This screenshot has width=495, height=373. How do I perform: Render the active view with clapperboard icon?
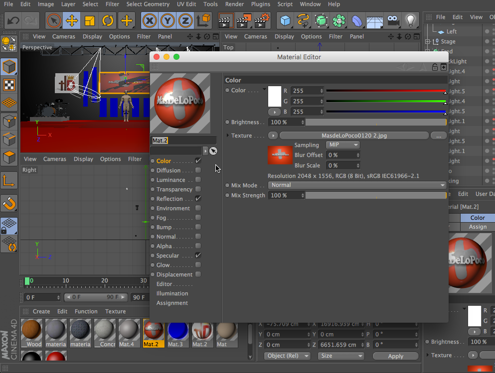(226, 21)
